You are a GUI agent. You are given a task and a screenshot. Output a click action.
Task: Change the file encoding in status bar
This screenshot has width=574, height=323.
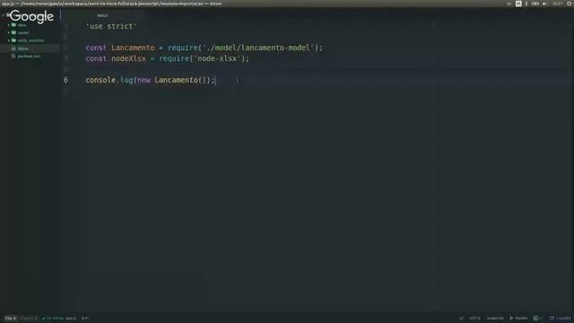pos(474,319)
